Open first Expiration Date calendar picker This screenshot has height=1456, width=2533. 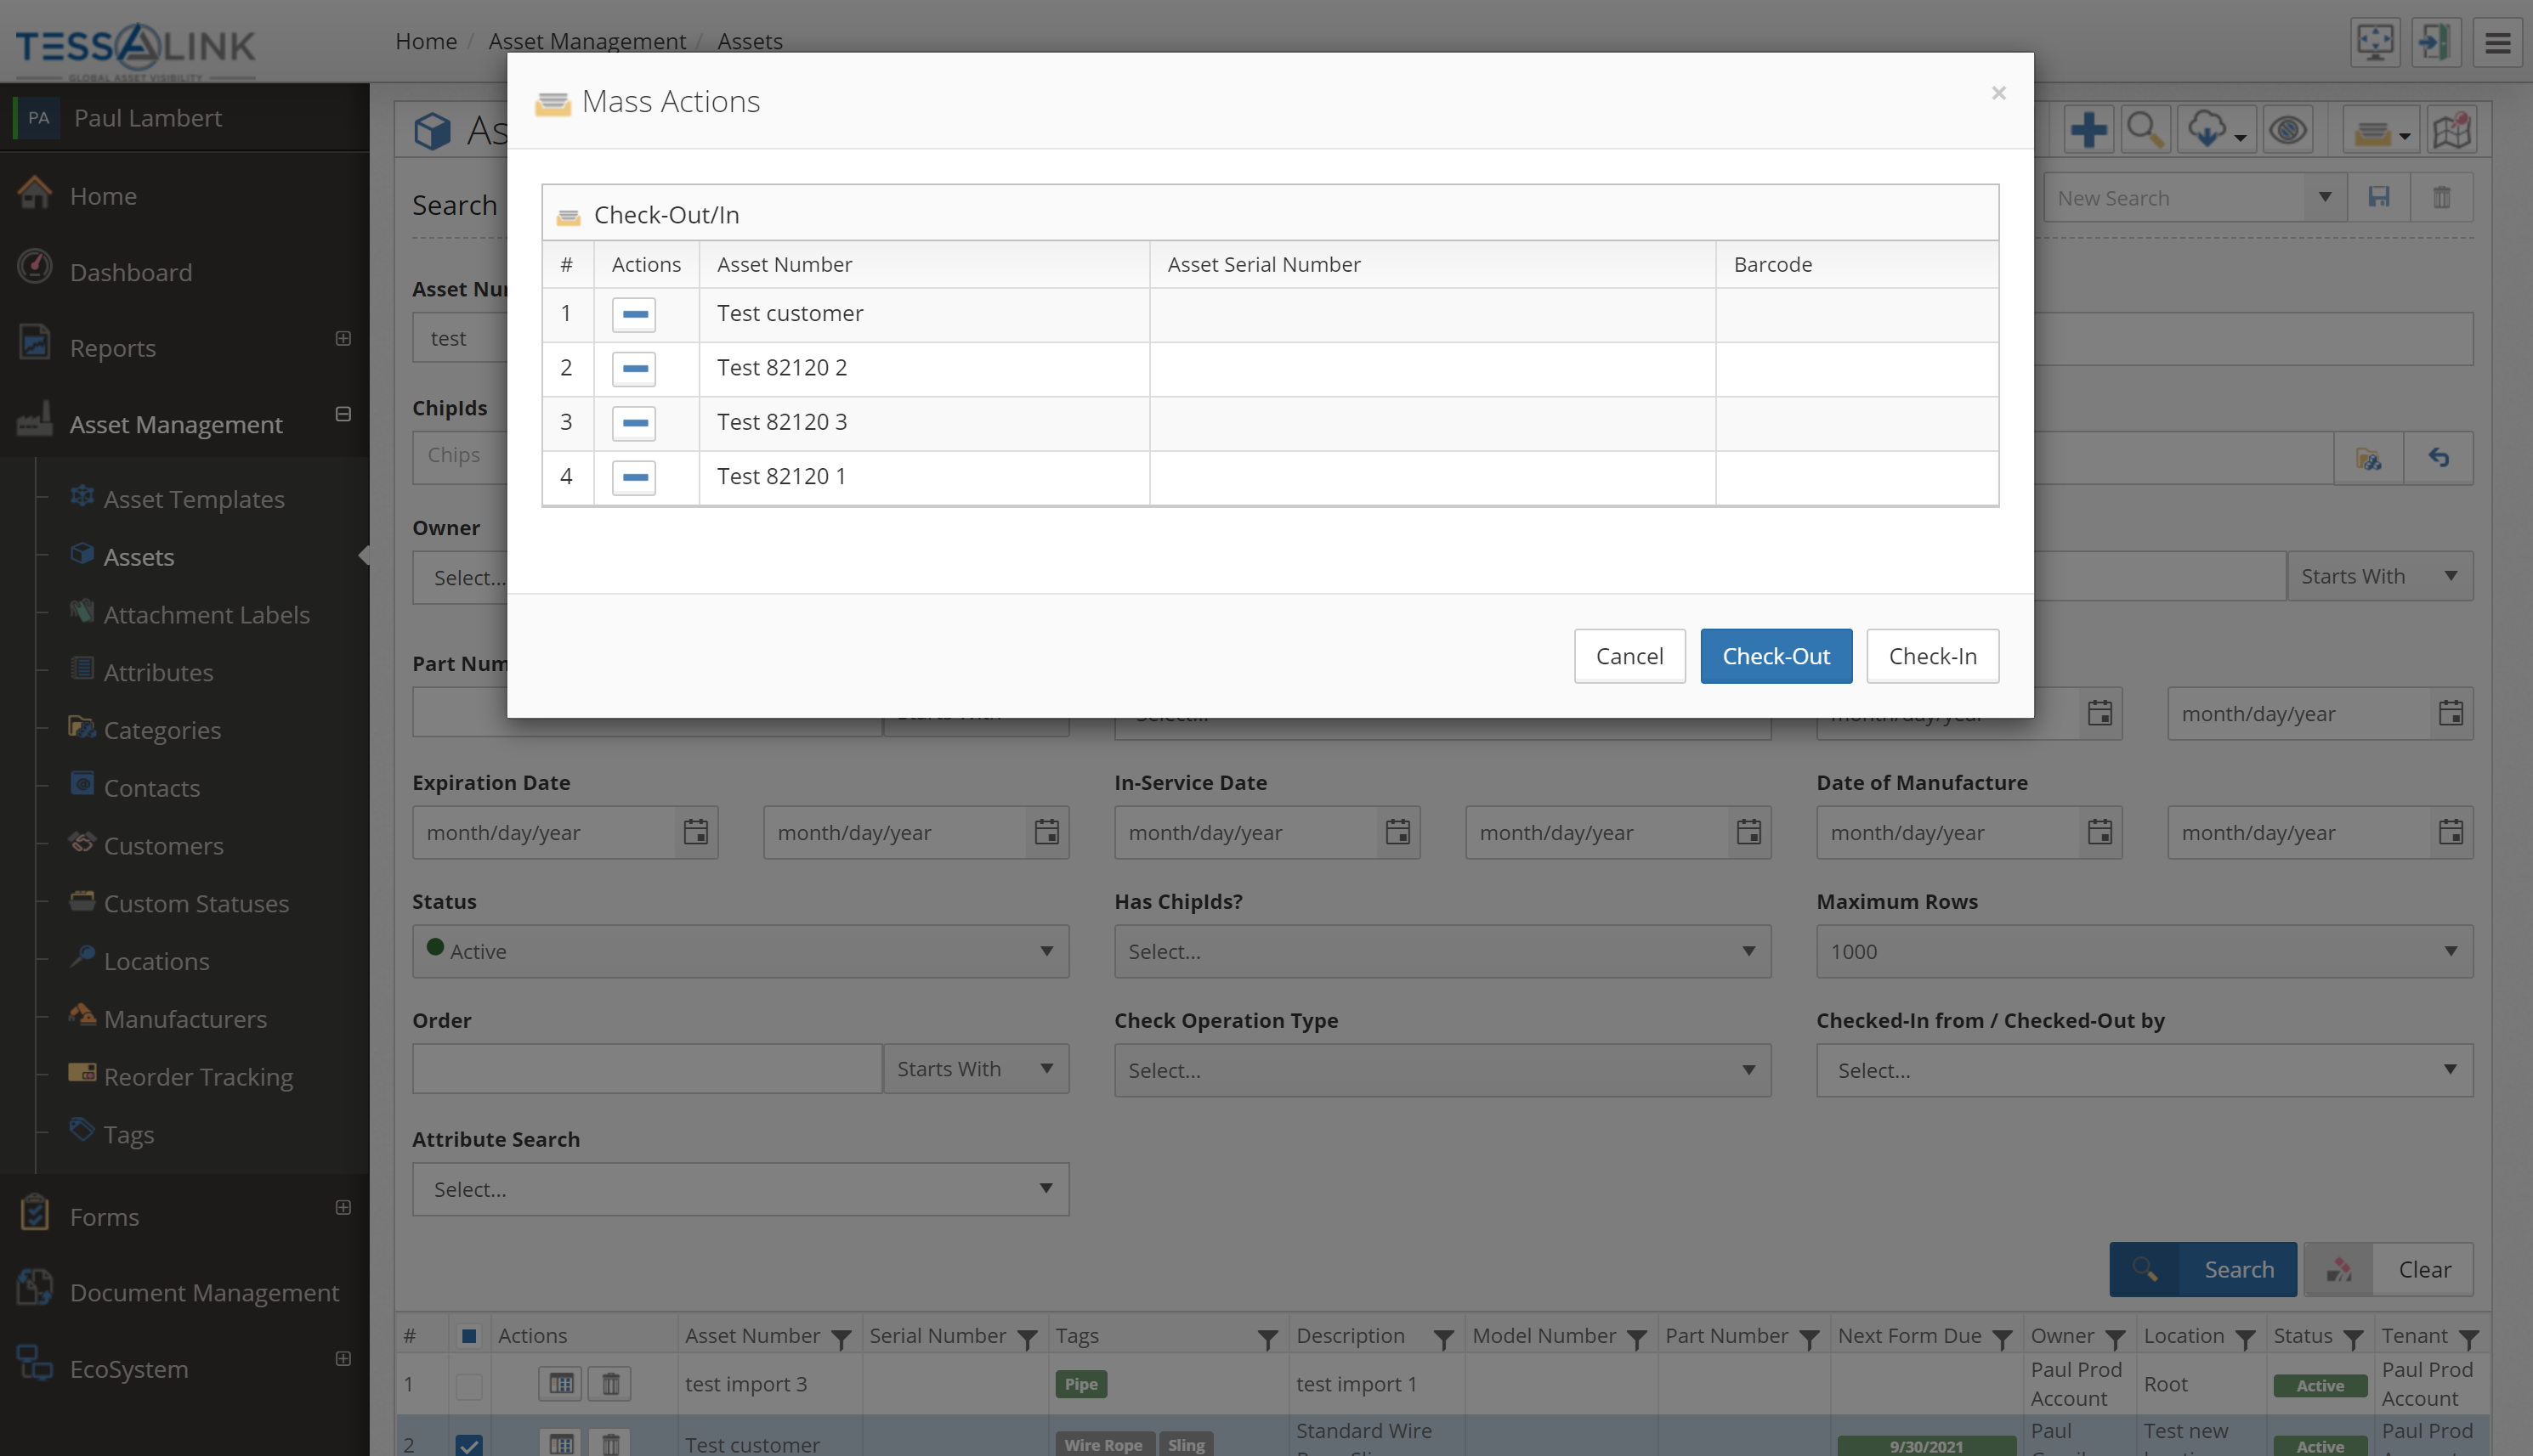click(695, 832)
